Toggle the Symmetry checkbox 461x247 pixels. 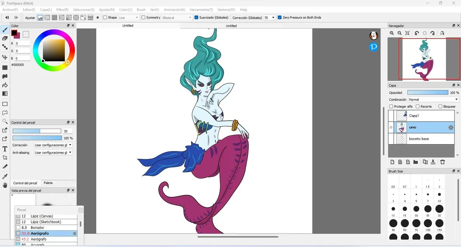coord(143,18)
